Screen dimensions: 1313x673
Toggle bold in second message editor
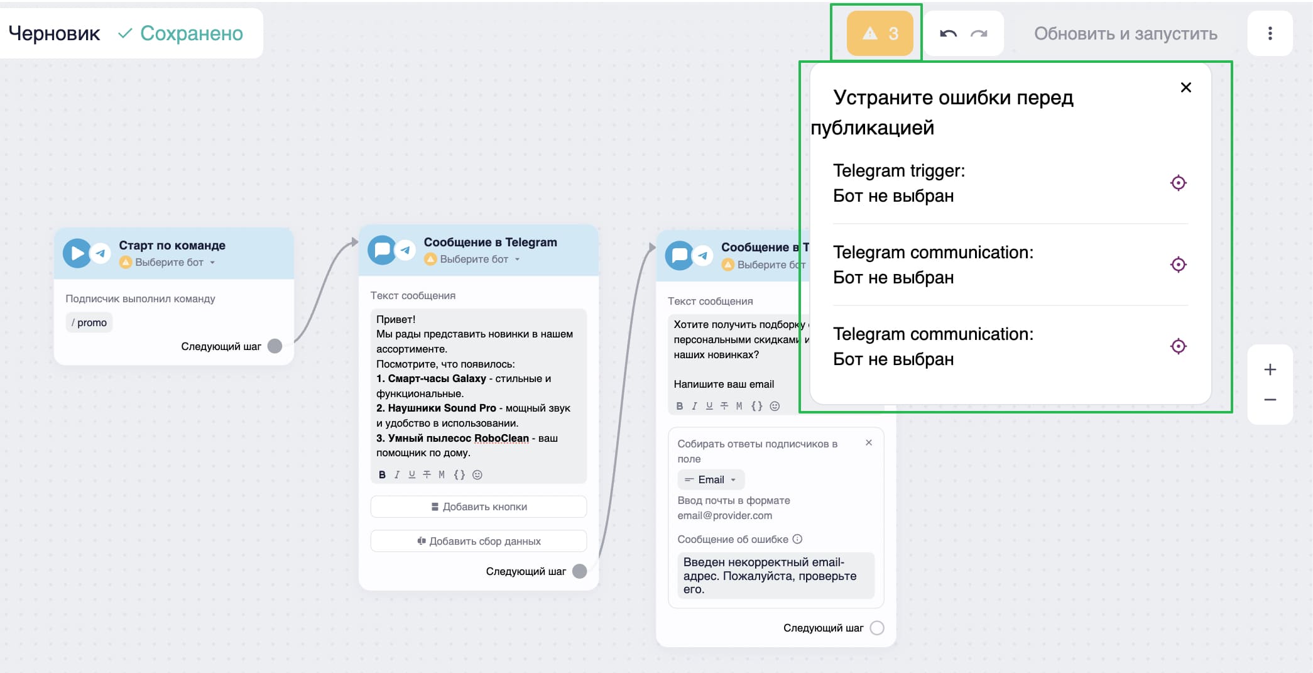point(679,407)
